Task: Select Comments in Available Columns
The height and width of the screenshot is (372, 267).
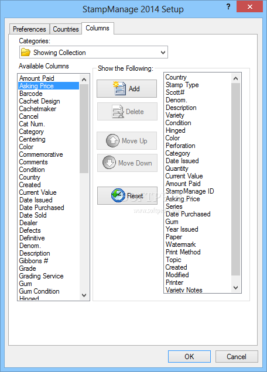Action: 49,162
